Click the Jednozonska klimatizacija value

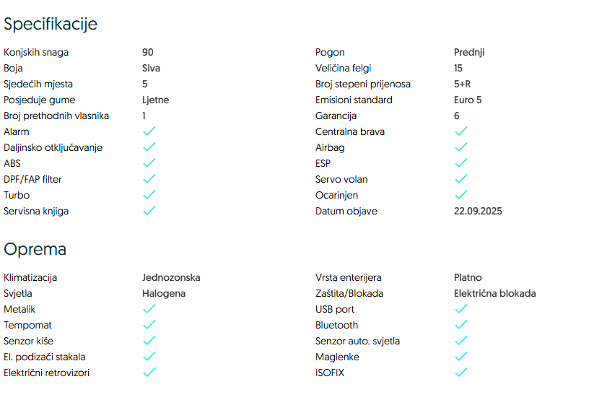pyautogui.click(x=171, y=277)
